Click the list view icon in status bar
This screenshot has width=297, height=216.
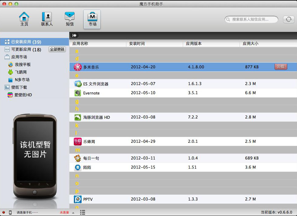82,213
